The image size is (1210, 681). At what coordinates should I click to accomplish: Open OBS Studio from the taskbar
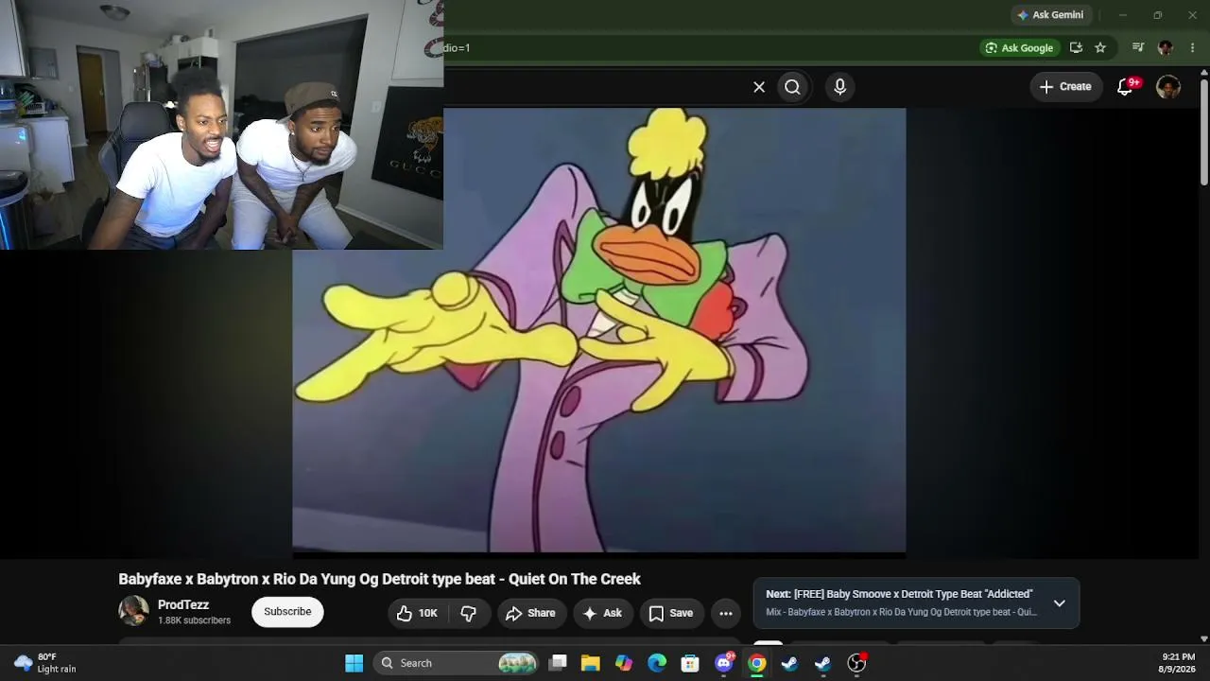click(856, 663)
